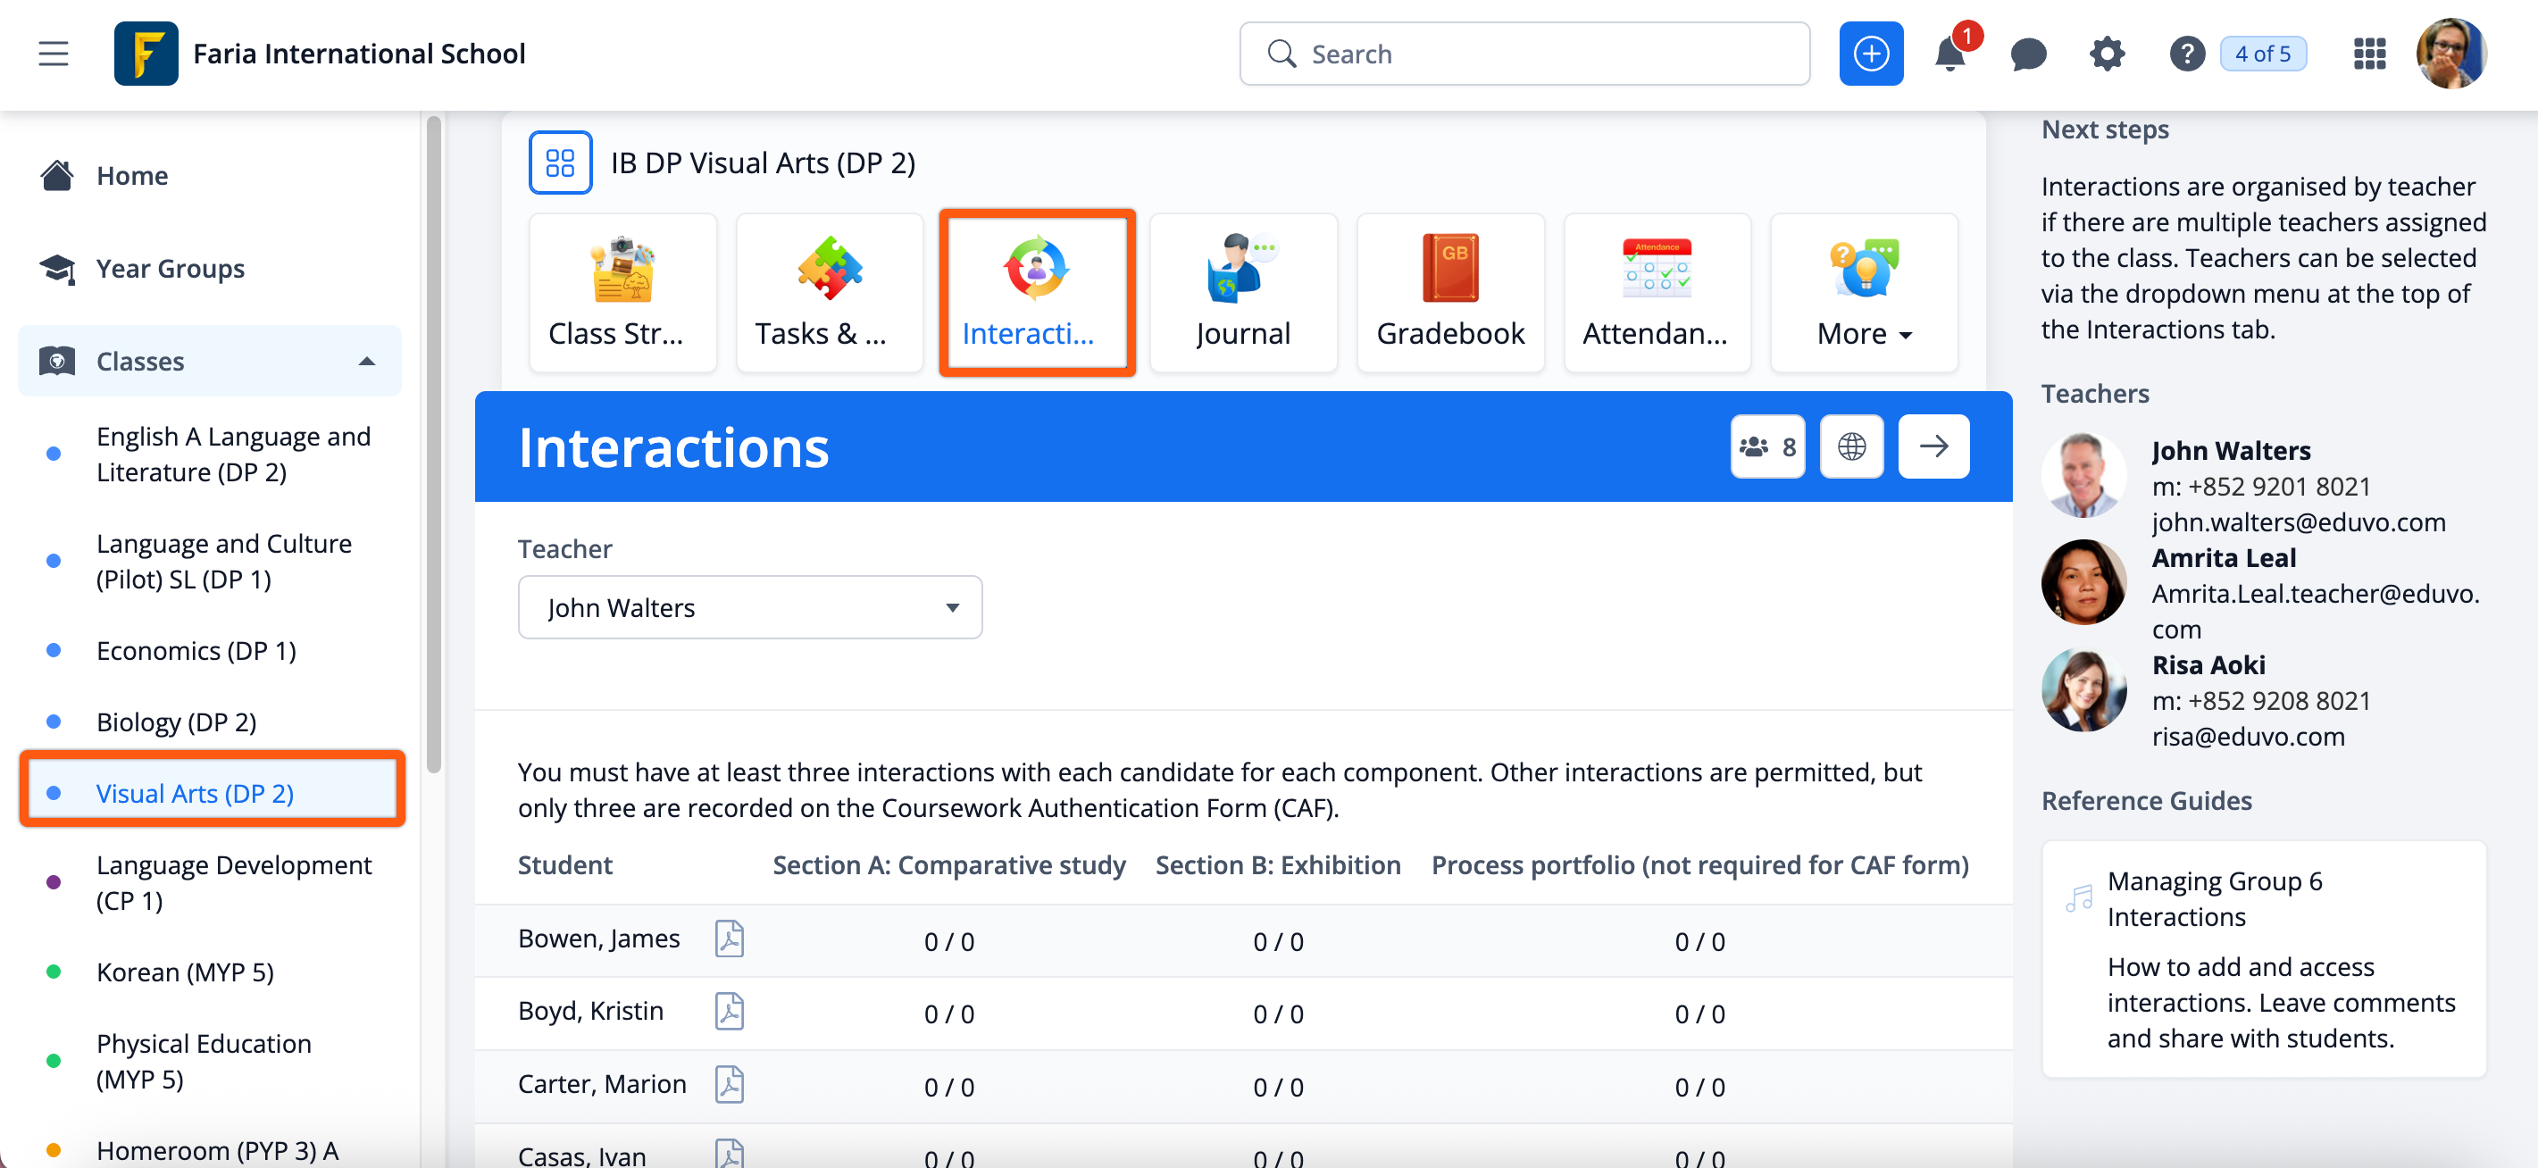Click Amrita Leal teacher photo
This screenshot has width=2538, height=1168.
[x=2083, y=582]
